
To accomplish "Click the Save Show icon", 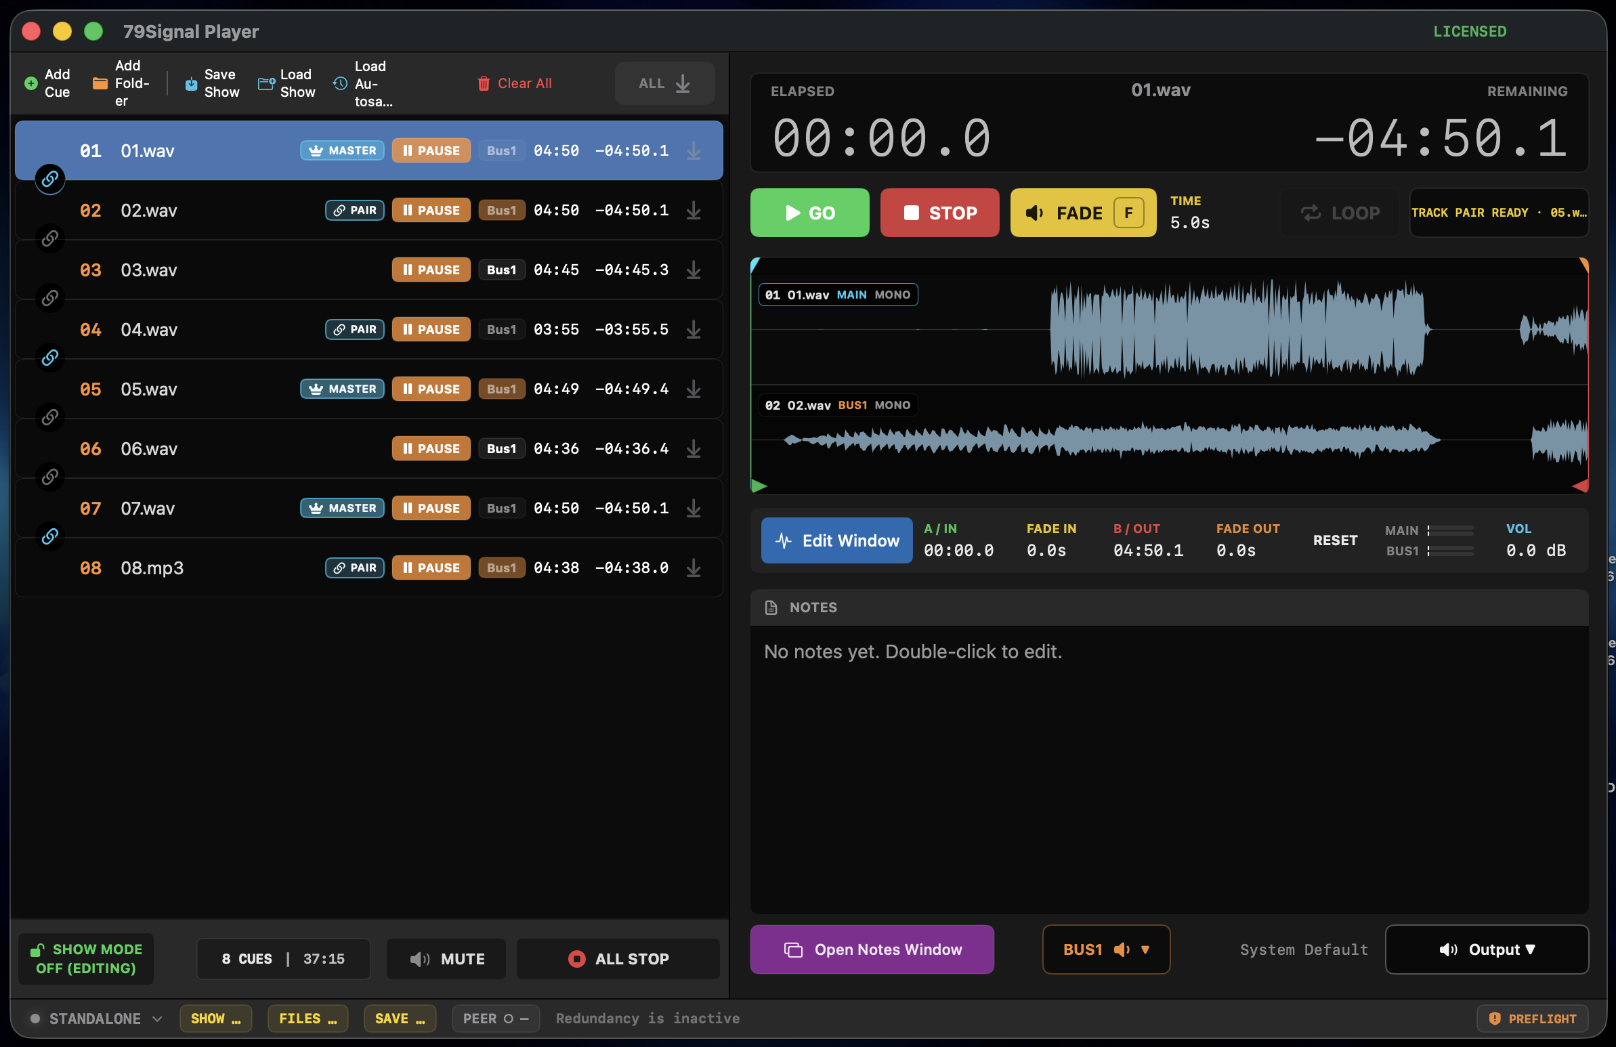I will [x=192, y=83].
